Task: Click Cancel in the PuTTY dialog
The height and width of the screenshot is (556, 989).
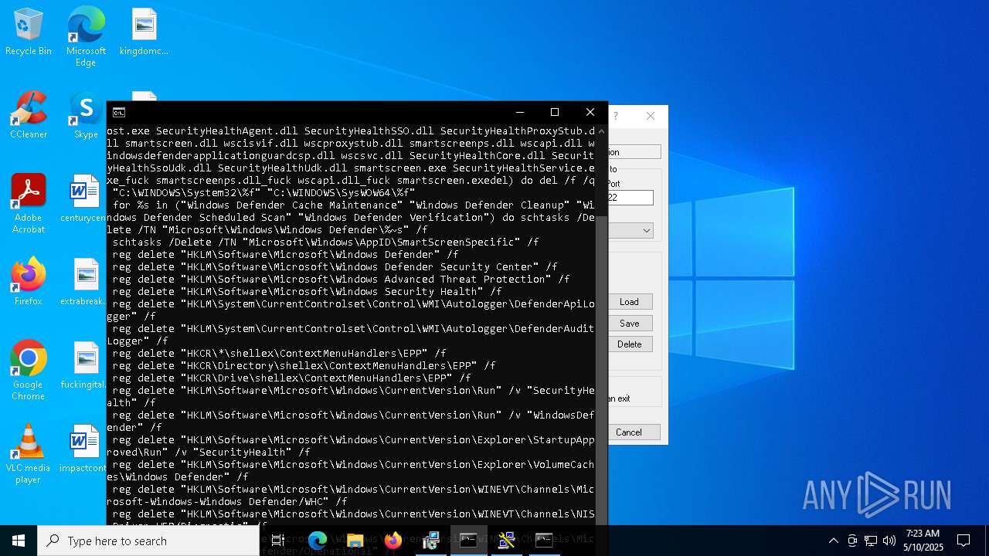Action: point(634,432)
